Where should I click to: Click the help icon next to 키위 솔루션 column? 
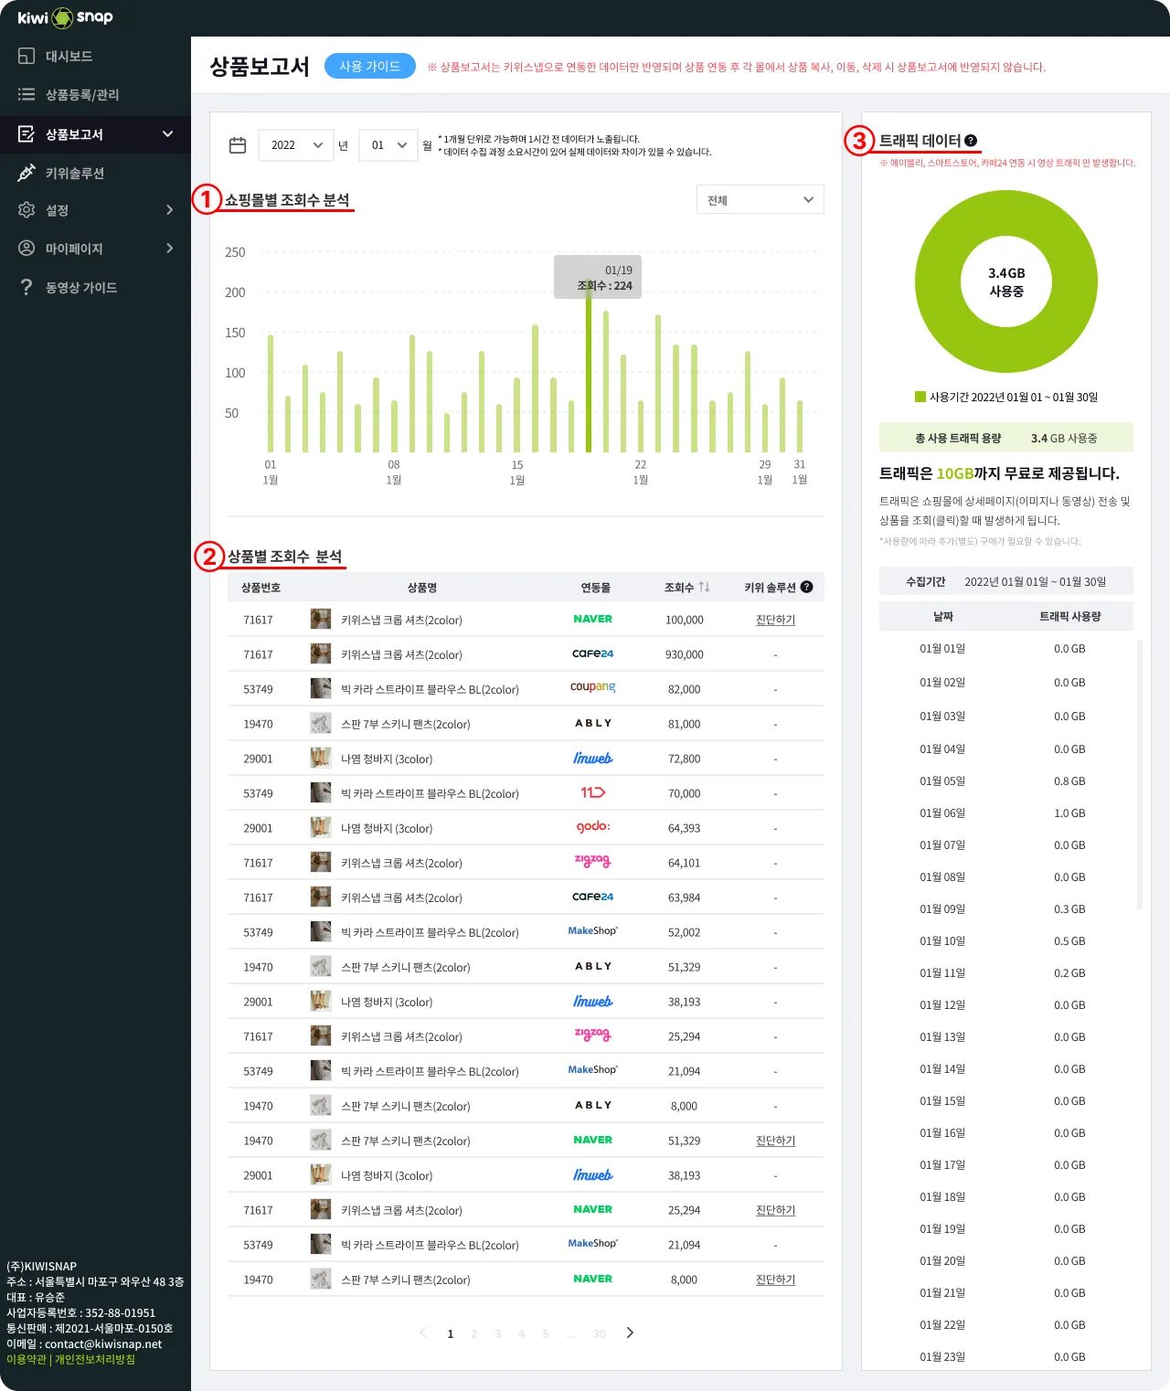point(806,587)
